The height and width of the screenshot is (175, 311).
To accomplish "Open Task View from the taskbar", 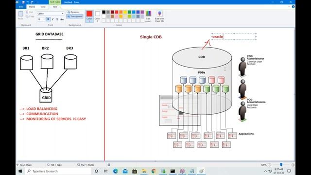I will pos(106,171).
